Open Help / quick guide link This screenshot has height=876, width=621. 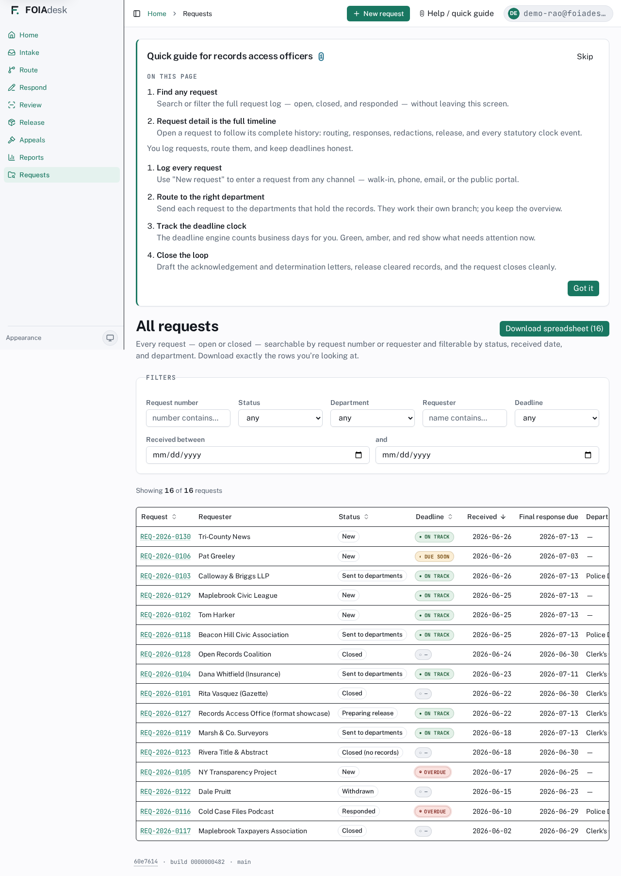(457, 14)
